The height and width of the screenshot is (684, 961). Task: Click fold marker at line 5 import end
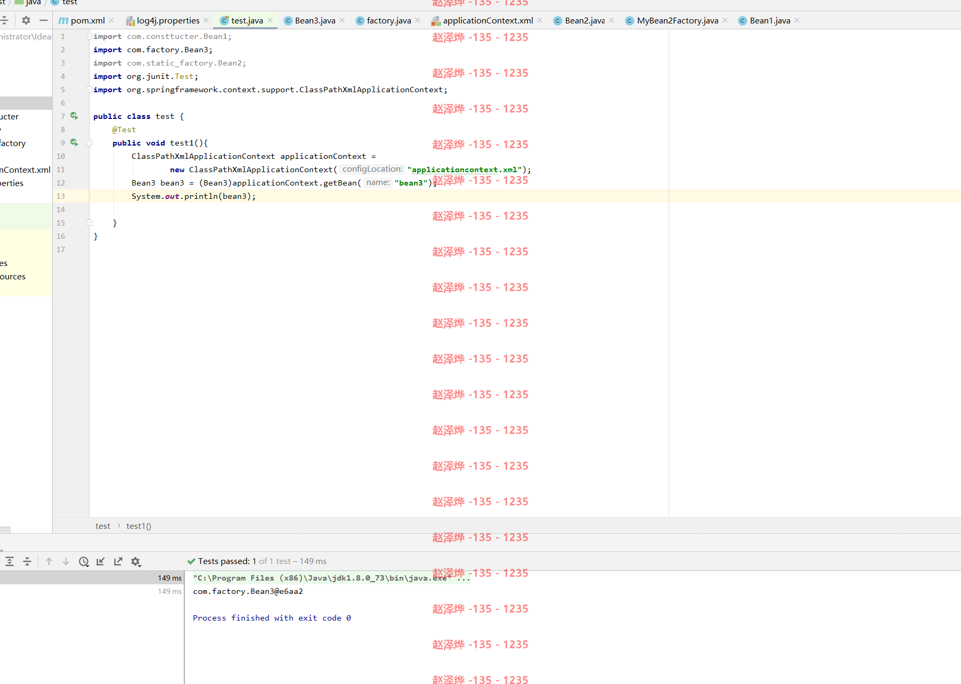coord(89,90)
